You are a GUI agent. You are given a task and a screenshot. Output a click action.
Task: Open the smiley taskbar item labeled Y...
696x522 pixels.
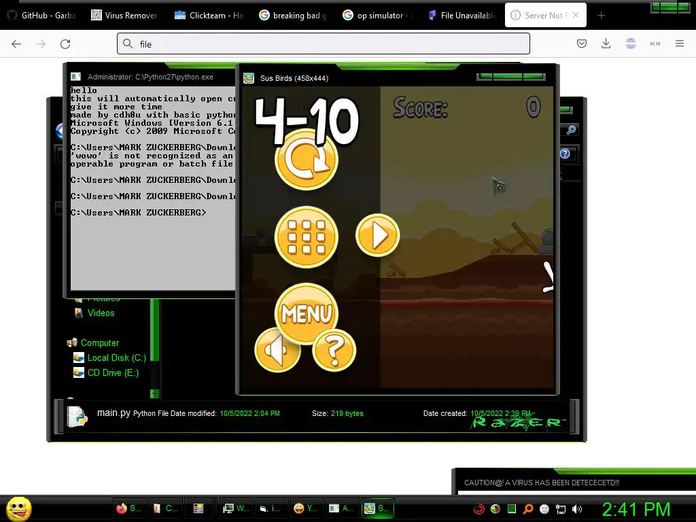pyautogui.click(x=305, y=508)
